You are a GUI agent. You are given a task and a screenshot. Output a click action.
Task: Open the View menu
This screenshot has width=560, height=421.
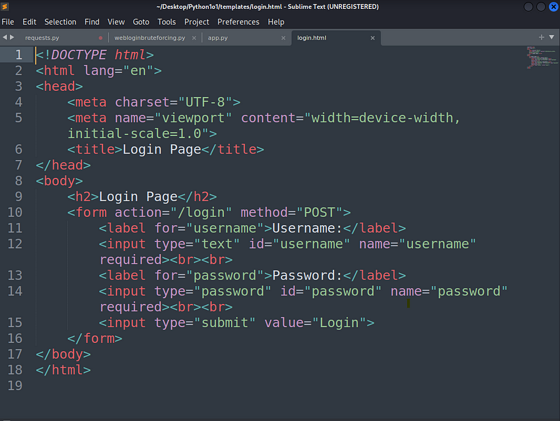click(116, 22)
